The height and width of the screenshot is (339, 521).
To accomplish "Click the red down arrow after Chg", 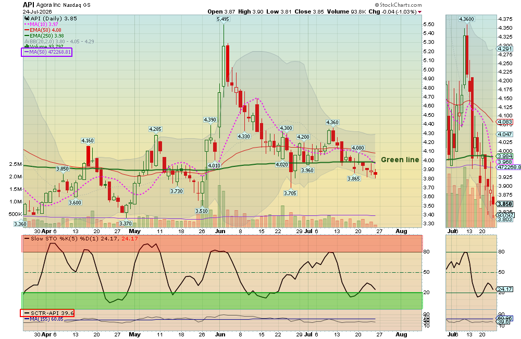I will click(419, 12).
